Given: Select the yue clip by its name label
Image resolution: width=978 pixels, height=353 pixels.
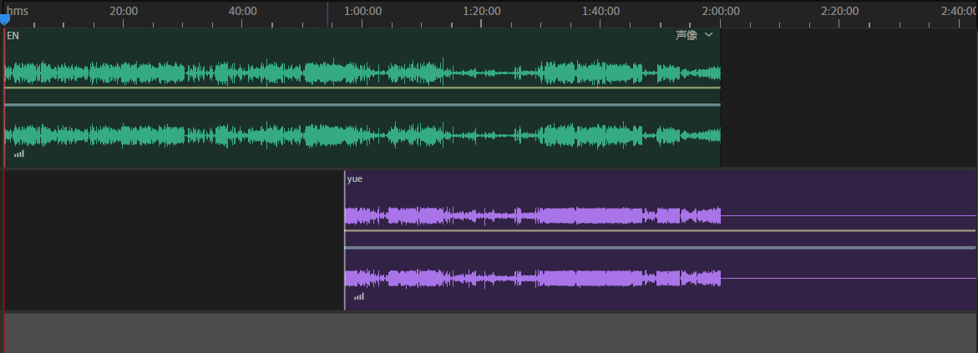Looking at the screenshot, I should pyautogui.click(x=355, y=179).
